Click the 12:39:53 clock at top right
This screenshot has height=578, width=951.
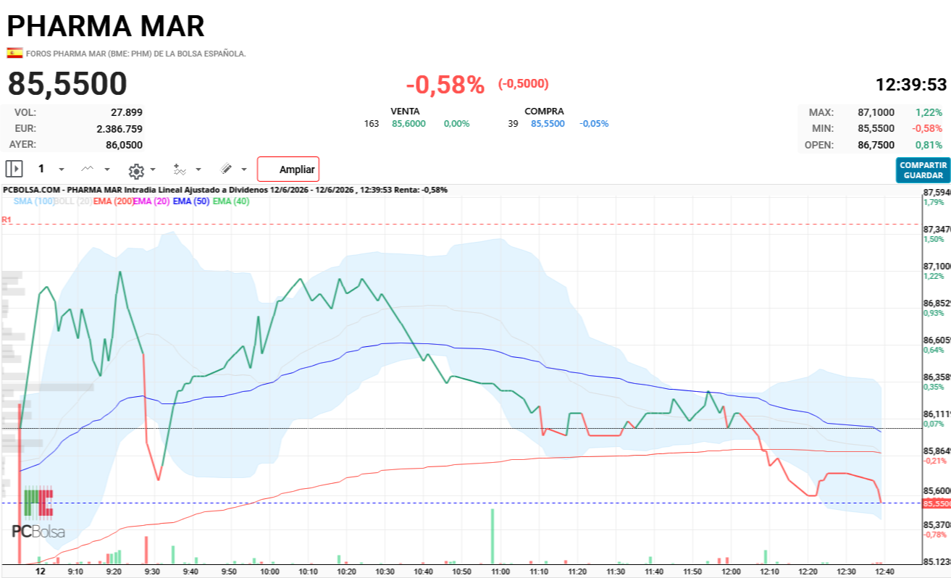(911, 85)
